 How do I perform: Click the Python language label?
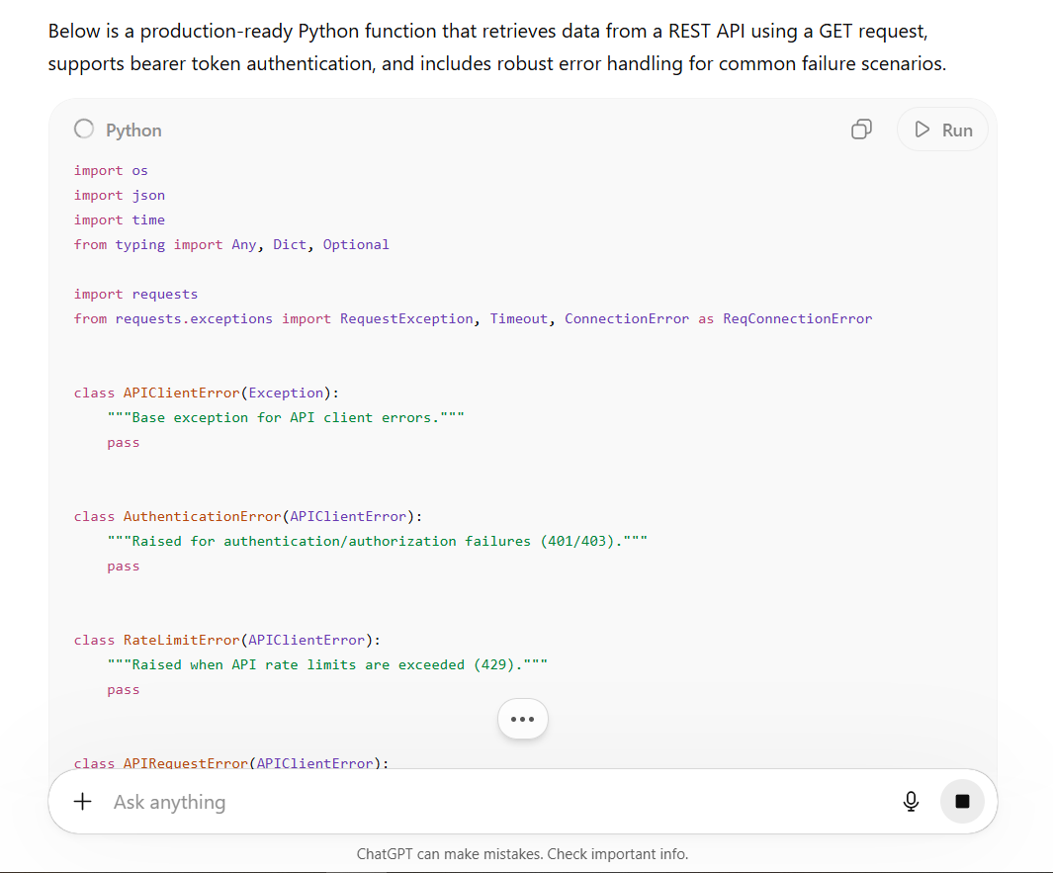click(x=133, y=131)
